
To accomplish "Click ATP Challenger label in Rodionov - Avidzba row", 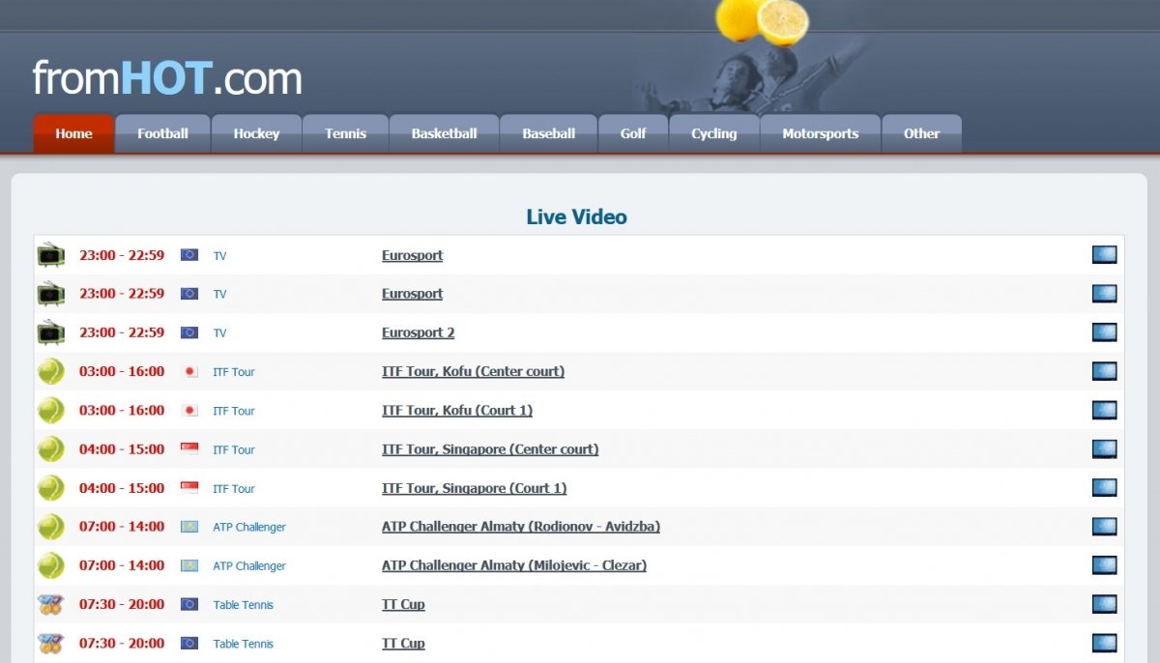I will point(249,528).
